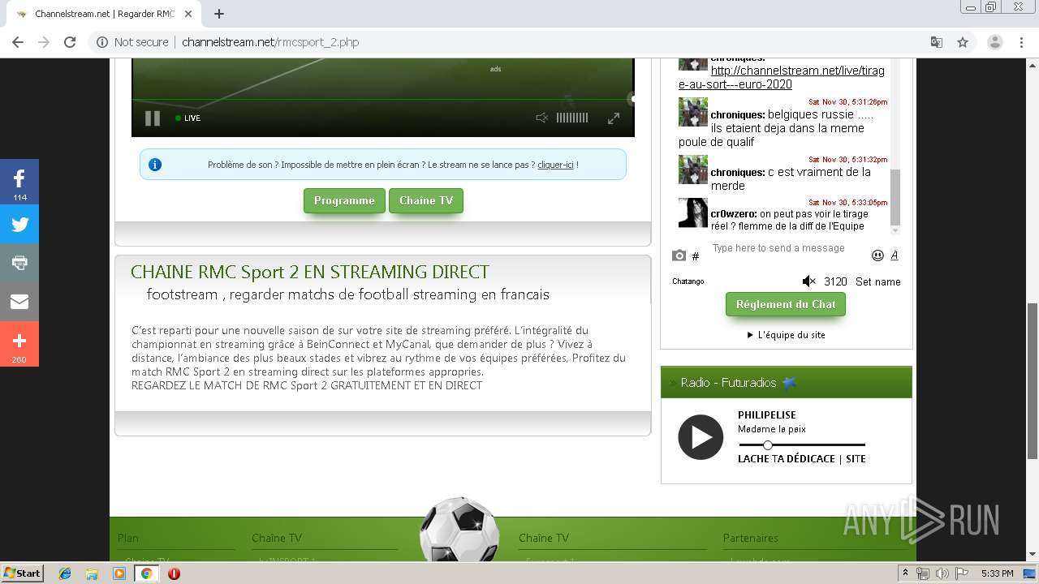
Task: Open Google Translate icon in address bar
Action: tap(937, 42)
